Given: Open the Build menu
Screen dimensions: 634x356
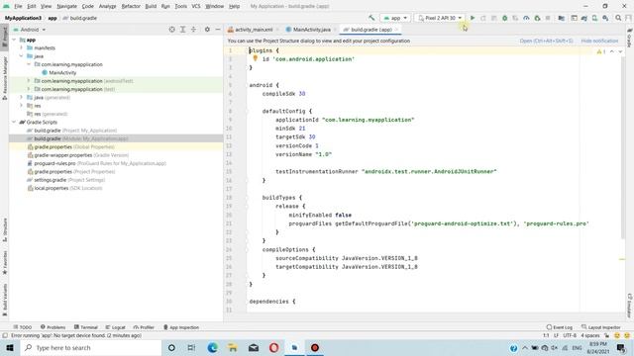Looking at the screenshot, I should [151, 6].
